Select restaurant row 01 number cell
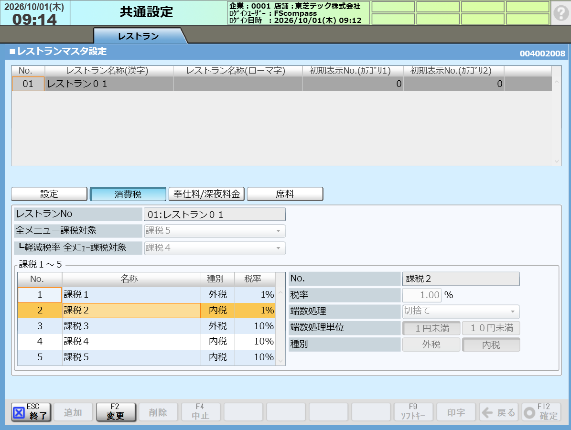 point(28,84)
